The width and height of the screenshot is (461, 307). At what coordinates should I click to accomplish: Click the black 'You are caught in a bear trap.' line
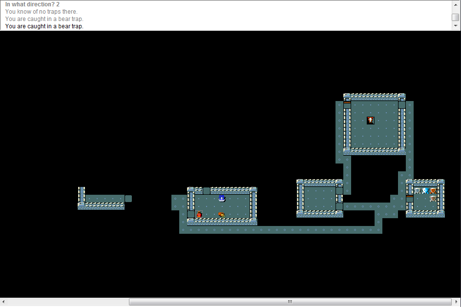44,26
